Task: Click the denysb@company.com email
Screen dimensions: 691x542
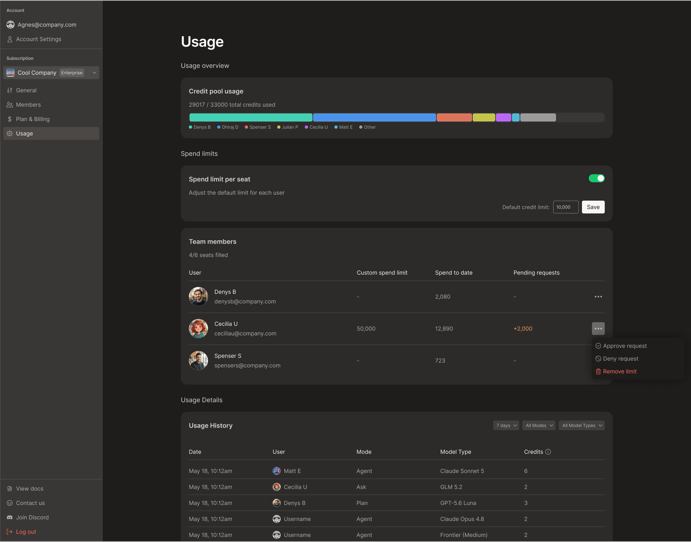Action: [245, 301]
